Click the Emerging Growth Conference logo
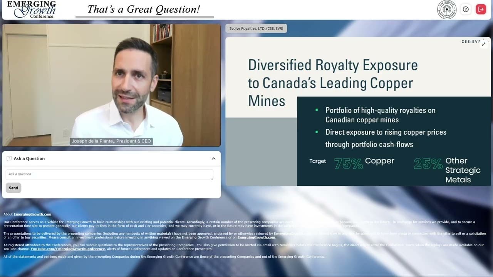 pos(32,9)
